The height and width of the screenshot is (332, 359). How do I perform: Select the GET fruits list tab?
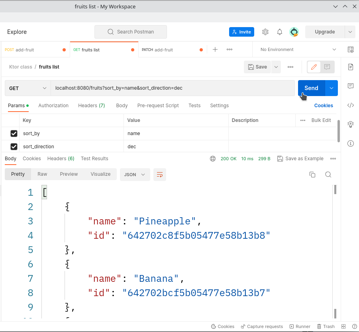tap(104, 50)
